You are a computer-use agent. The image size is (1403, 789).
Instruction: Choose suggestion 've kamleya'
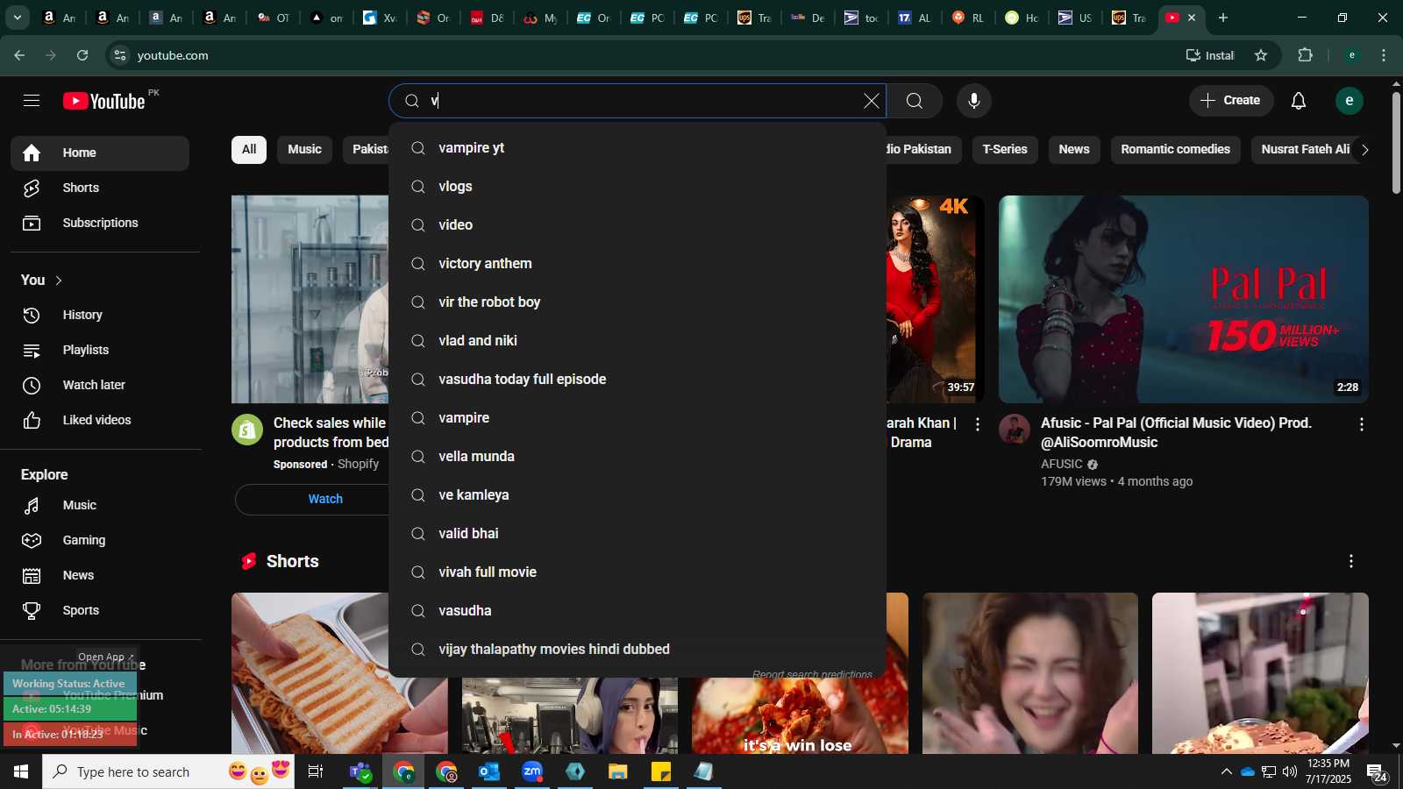tap(637, 495)
